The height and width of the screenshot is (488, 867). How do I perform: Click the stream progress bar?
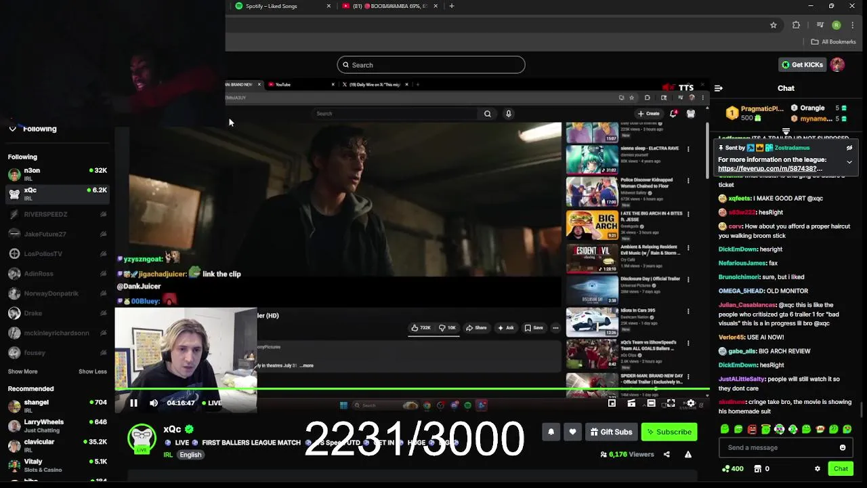click(x=412, y=390)
